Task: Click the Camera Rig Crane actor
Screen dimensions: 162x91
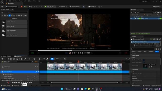Action: tap(14, 22)
